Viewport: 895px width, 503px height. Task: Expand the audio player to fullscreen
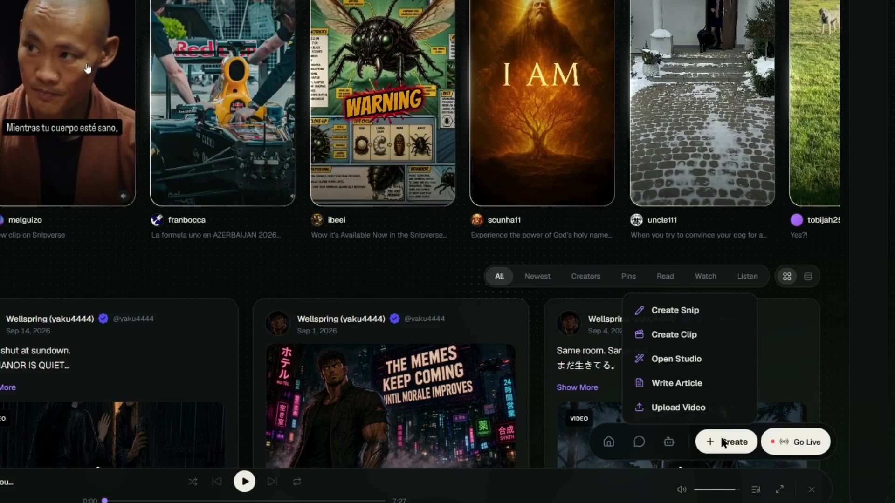(779, 489)
